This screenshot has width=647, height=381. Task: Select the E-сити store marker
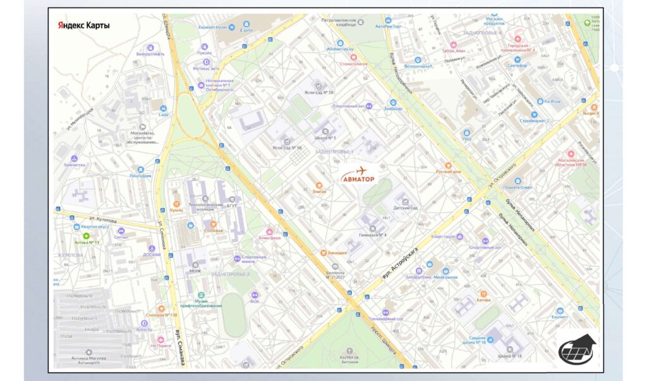(x=246, y=25)
